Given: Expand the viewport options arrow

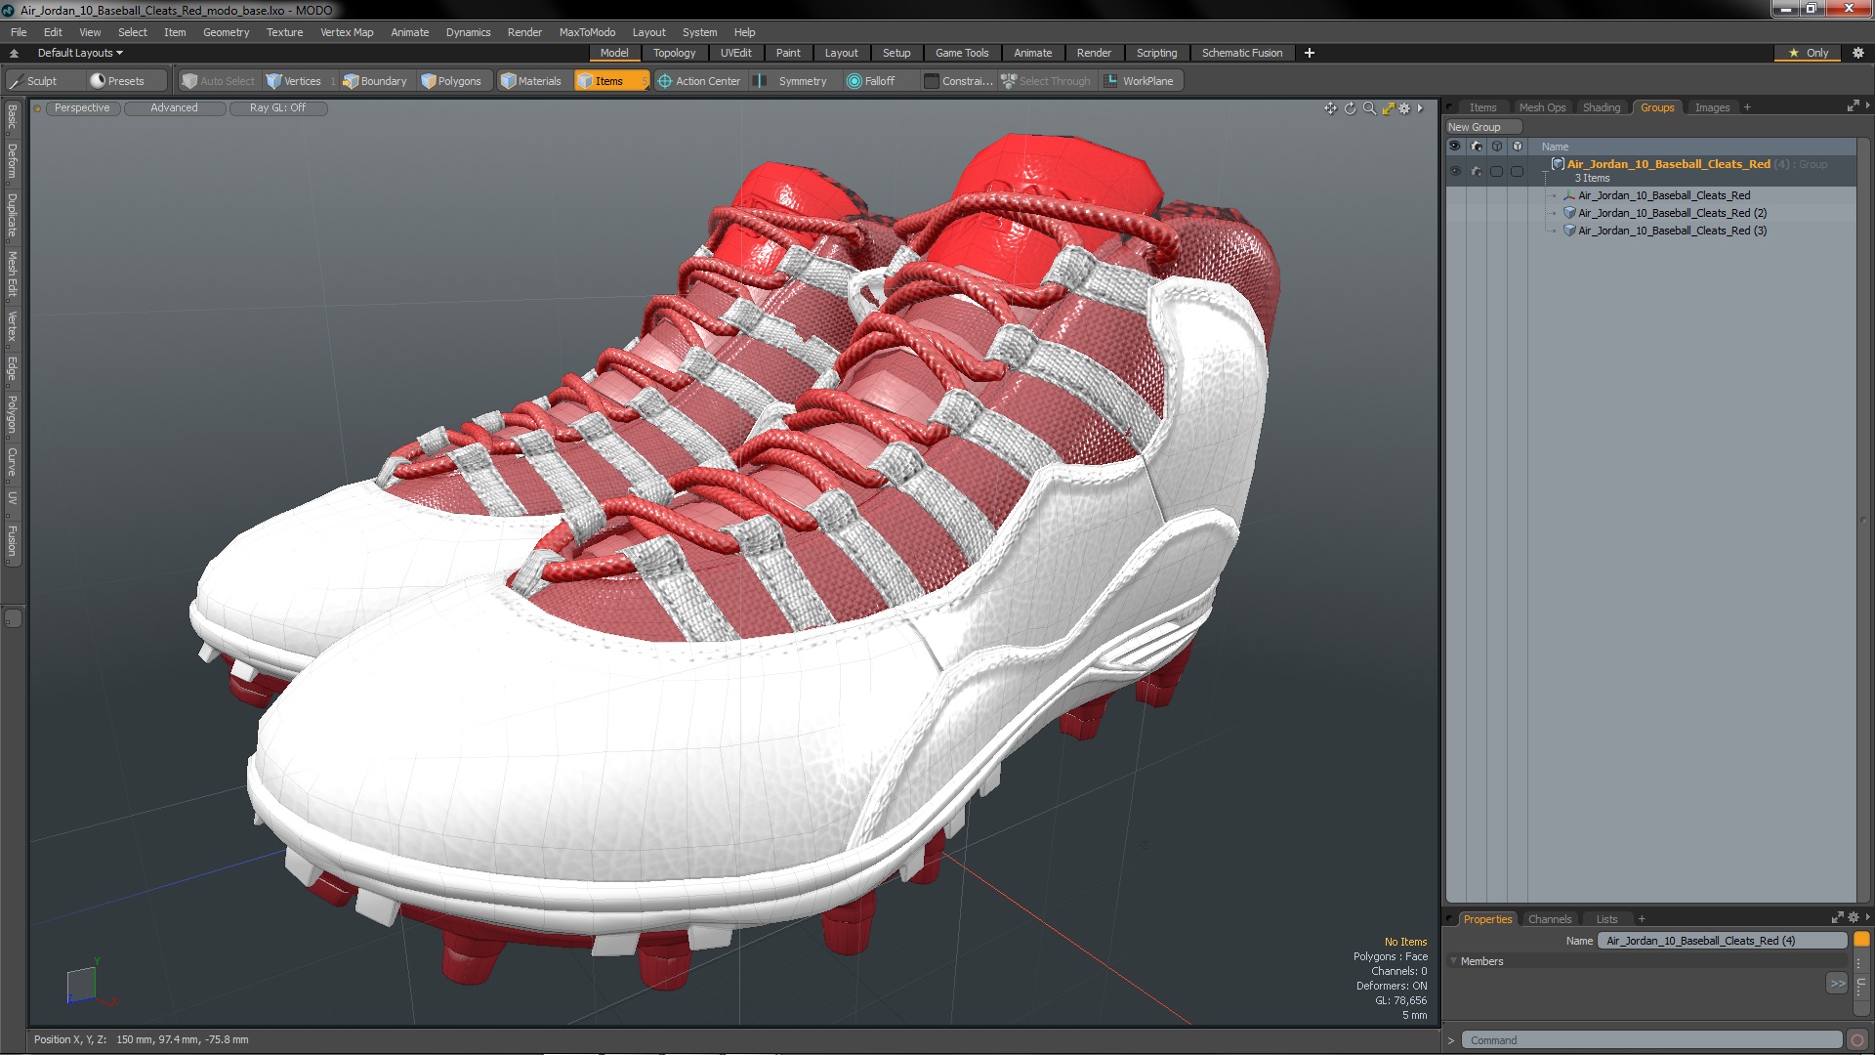Looking at the screenshot, I should (1421, 108).
